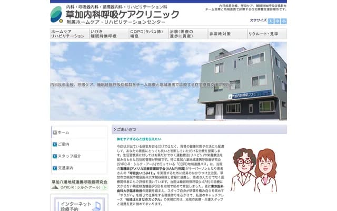Select large font size button 大
The width and height of the screenshot is (337, 211).
[271, 21]
